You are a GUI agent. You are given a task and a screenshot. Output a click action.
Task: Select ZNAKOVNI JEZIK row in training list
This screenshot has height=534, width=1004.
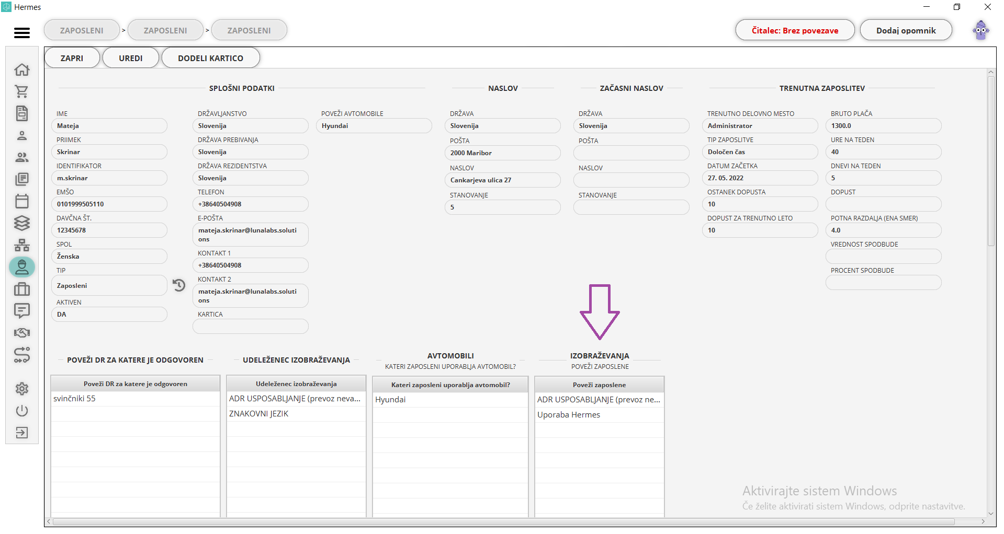pos(296,414)
